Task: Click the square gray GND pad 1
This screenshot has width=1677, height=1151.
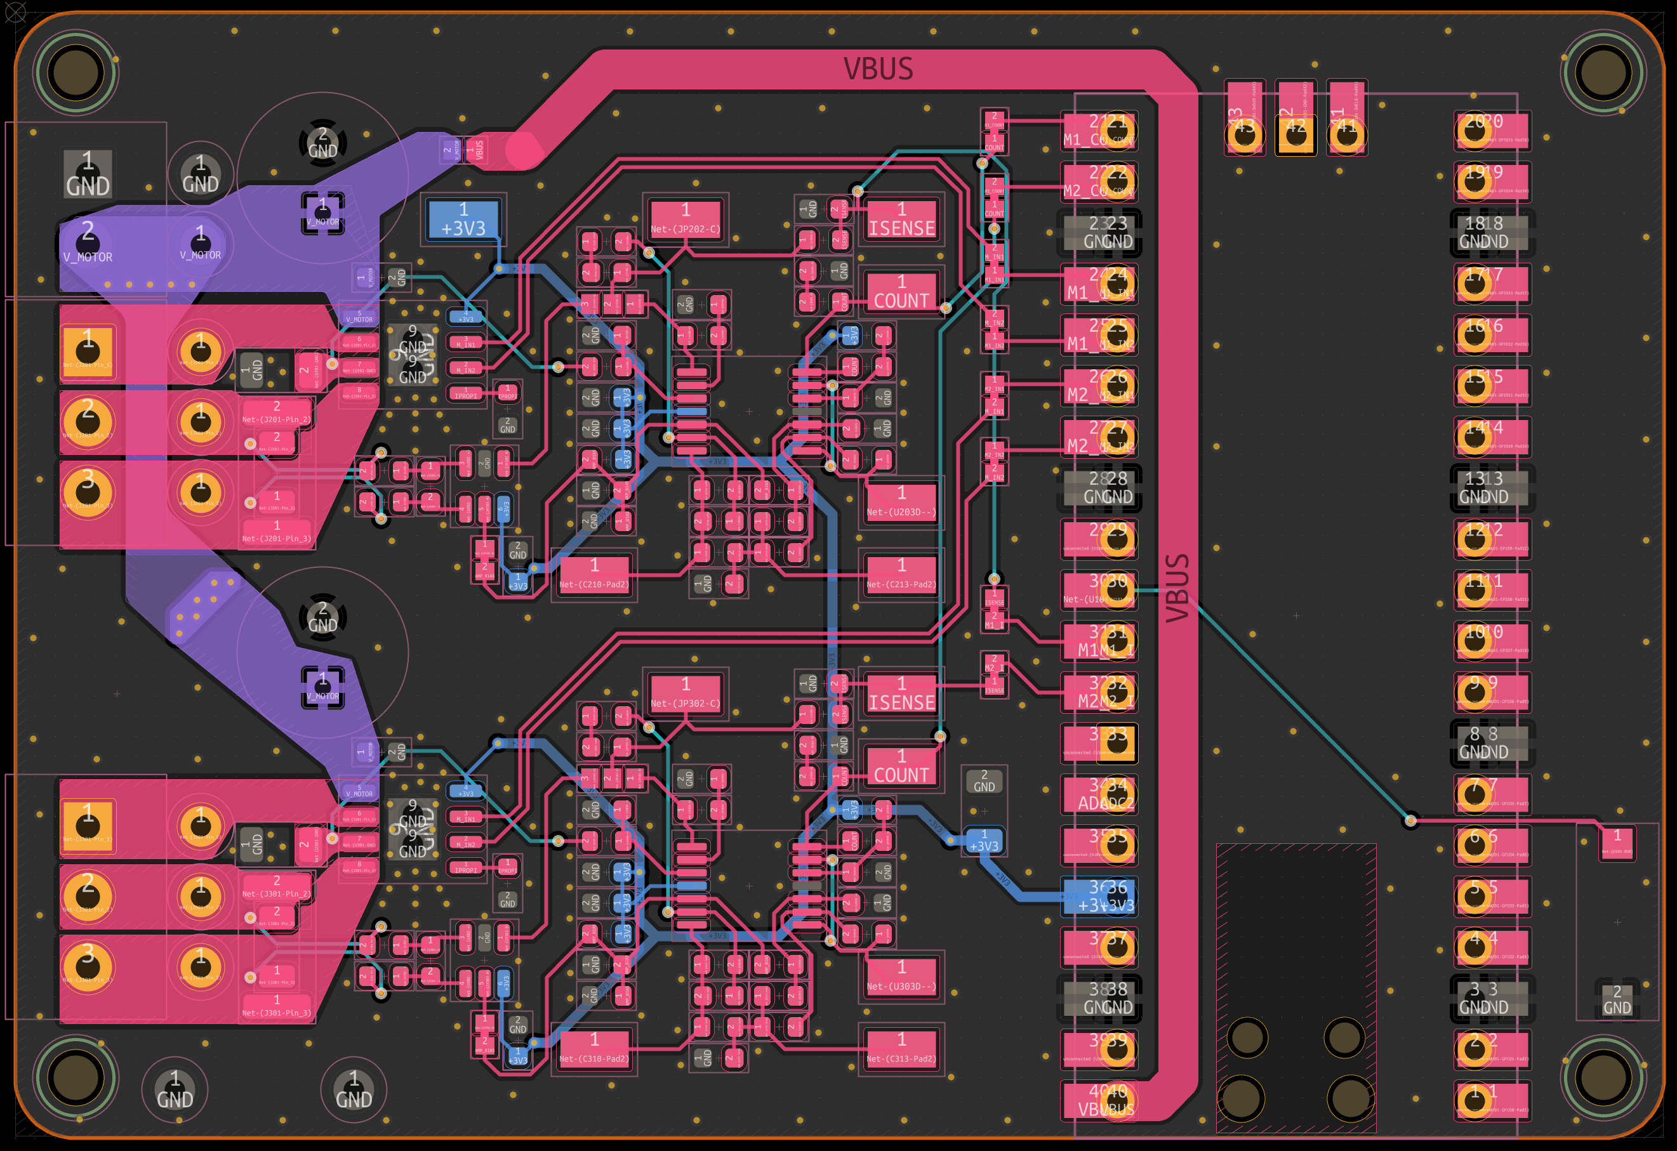Action: pyautogui.click(x=88, y=174)
